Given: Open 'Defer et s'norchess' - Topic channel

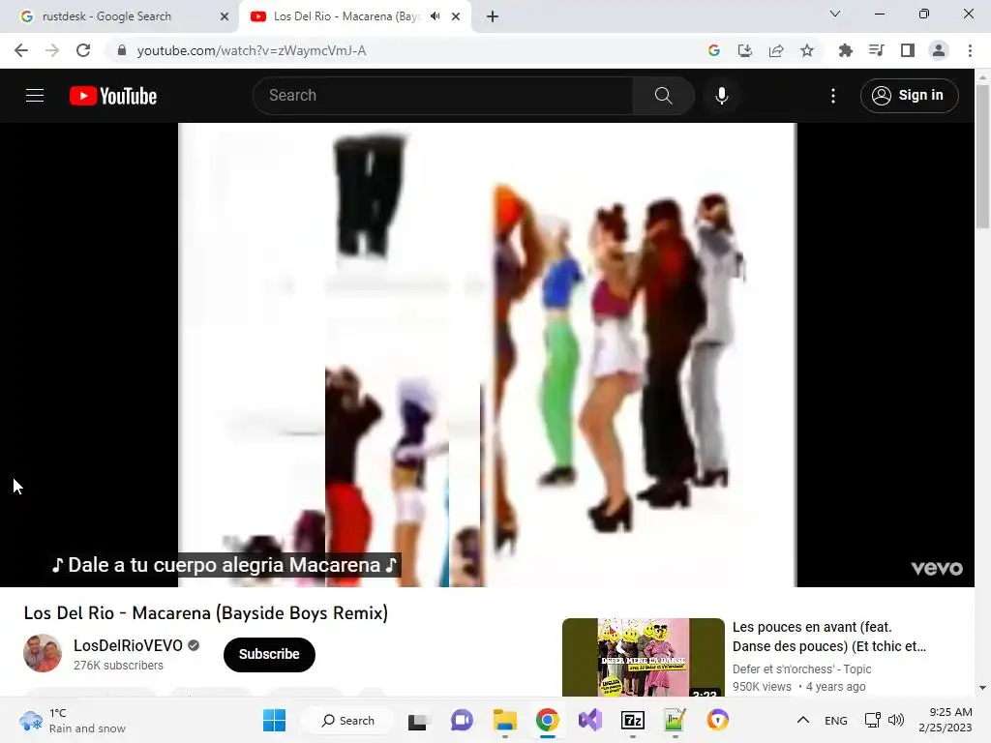Looking at the screenshot, I should (x=801, y=669).
